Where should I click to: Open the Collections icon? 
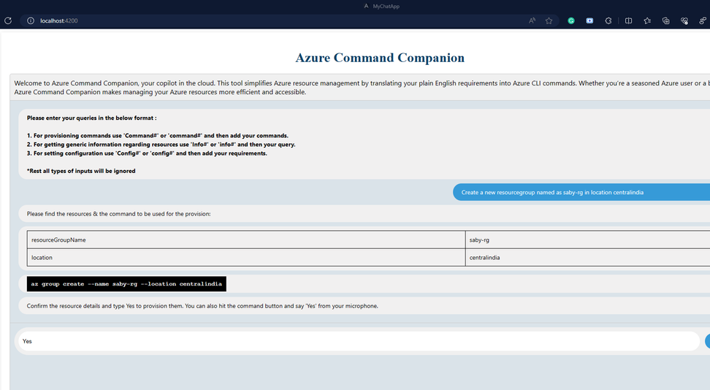(665, 21)
